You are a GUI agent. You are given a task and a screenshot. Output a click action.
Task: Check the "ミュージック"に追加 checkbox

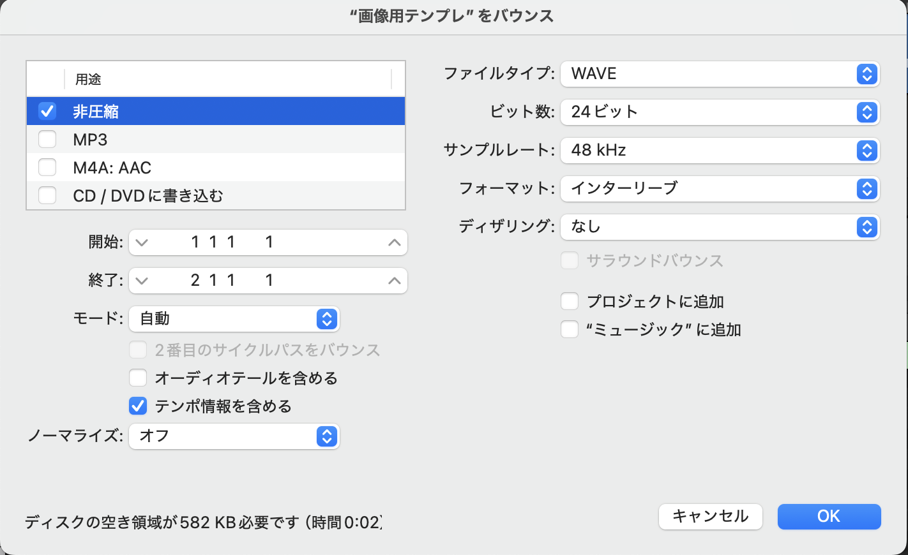click(x=569, y=329)
